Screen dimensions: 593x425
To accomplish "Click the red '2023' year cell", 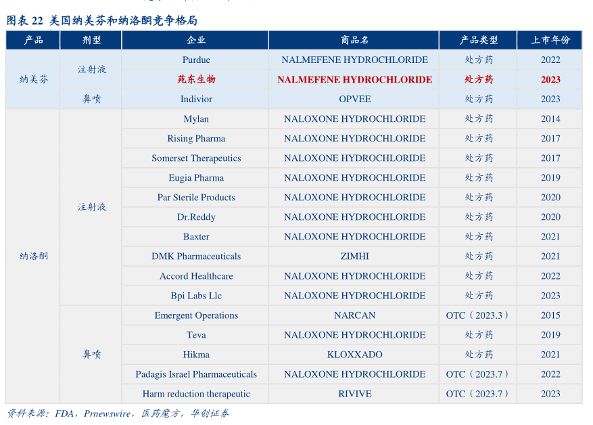I will [x=550, y=79].
